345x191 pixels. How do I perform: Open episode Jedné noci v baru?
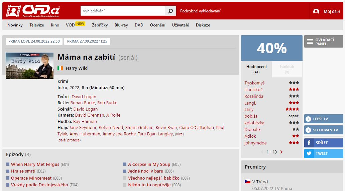146,171
